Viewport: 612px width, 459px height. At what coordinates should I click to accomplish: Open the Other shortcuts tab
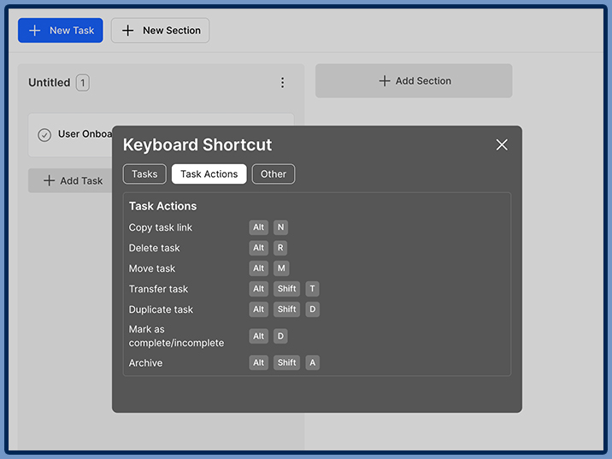(274, 174)
